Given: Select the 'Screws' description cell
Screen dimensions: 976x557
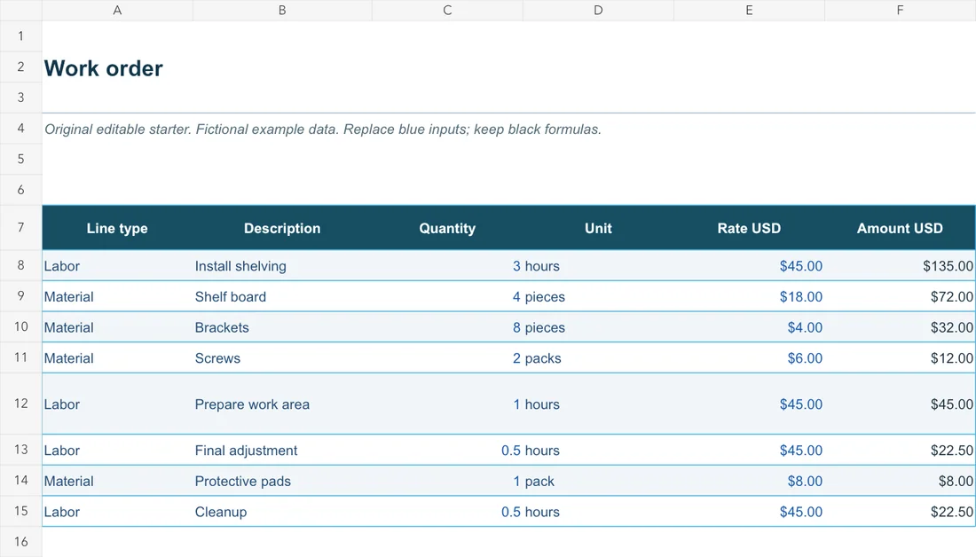Looking at the screenshot, I should 282,357.
